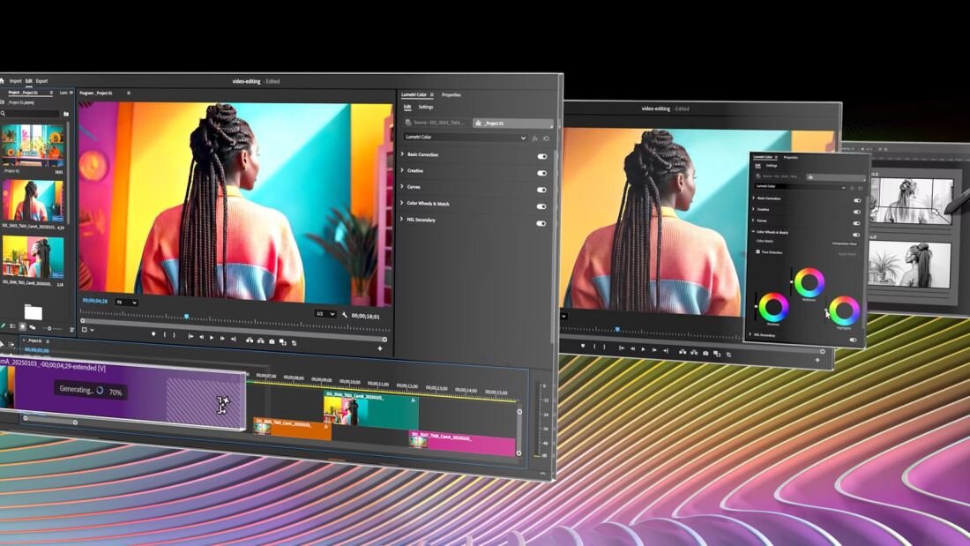The width and height of the screenshot is (970, 546).
Task: Select the third clip thumbnail in project panel
Action: (x=33, y=258)
